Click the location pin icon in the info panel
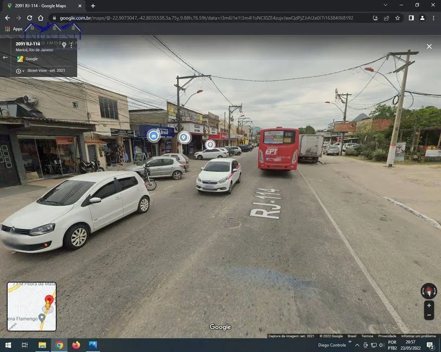Viewport: 441px width, 352px height. 64,44
